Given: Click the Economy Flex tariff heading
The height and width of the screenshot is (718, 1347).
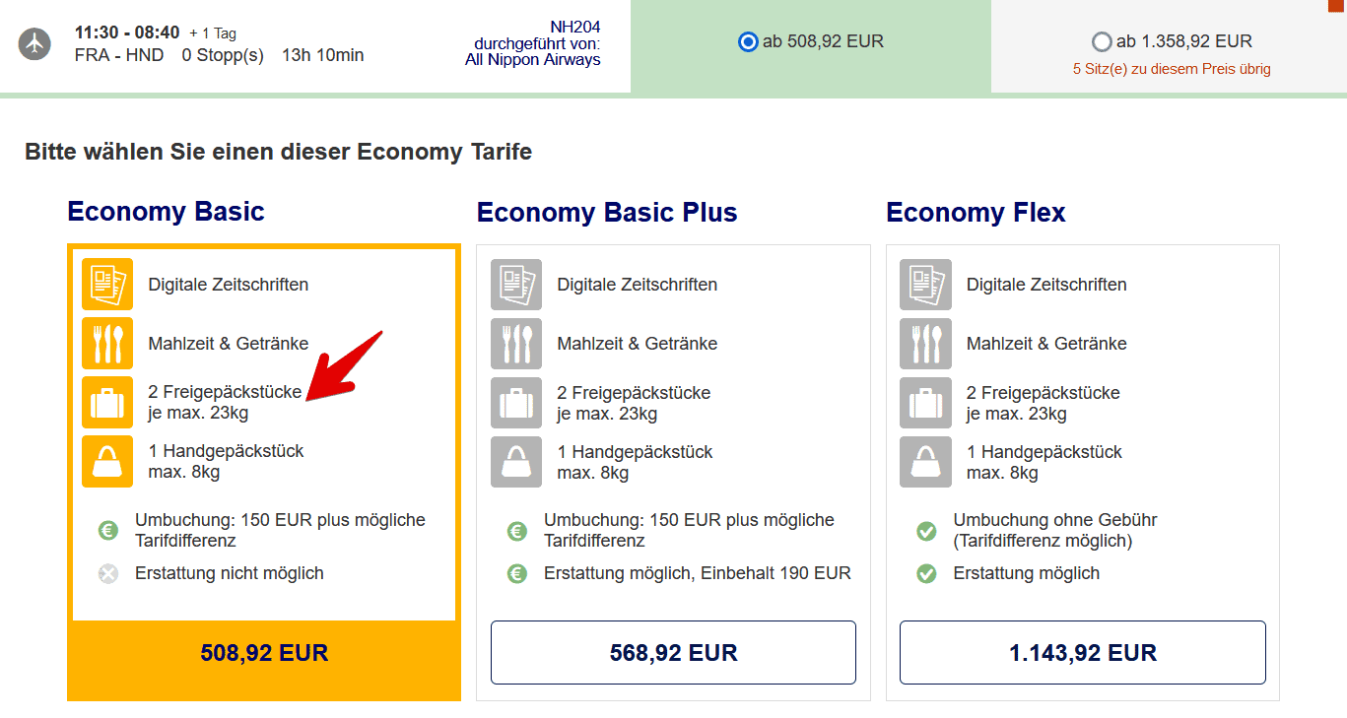Looking at the screenshot, I should 976,212.
